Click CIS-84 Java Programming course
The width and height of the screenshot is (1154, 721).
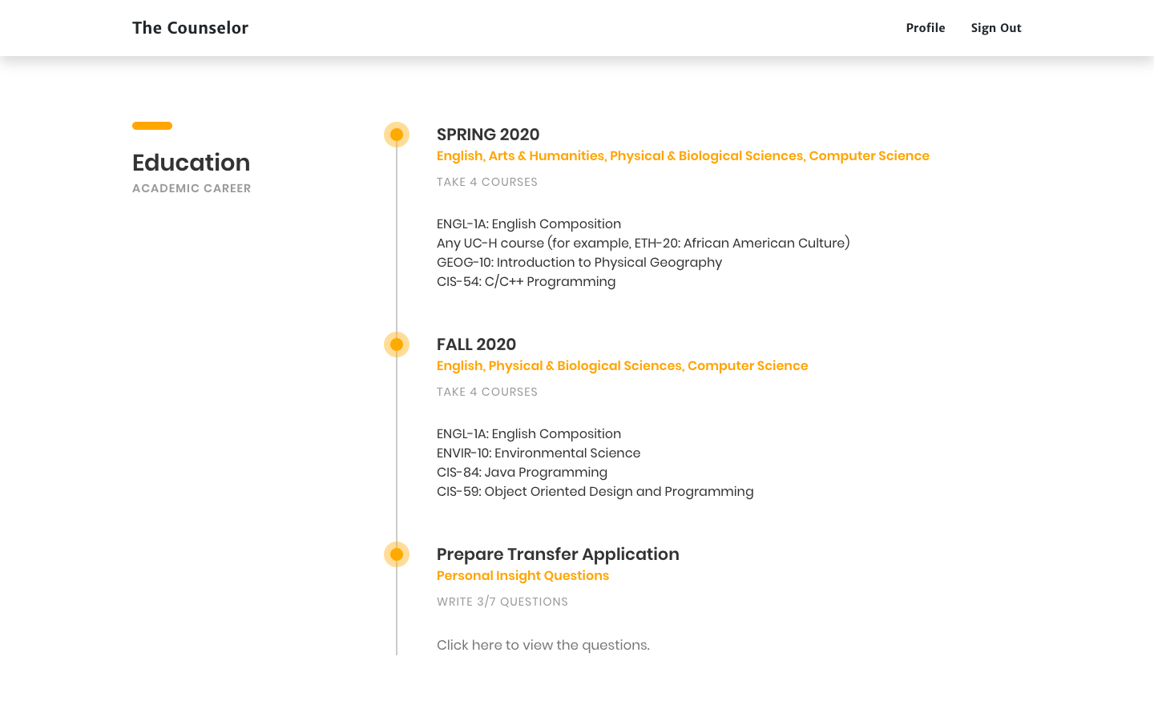click(x=522, y=473)
